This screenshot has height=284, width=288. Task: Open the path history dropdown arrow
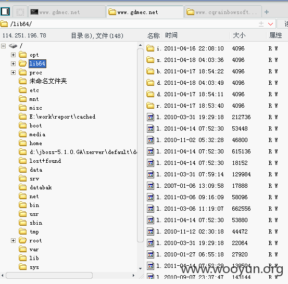coord(270,24)
